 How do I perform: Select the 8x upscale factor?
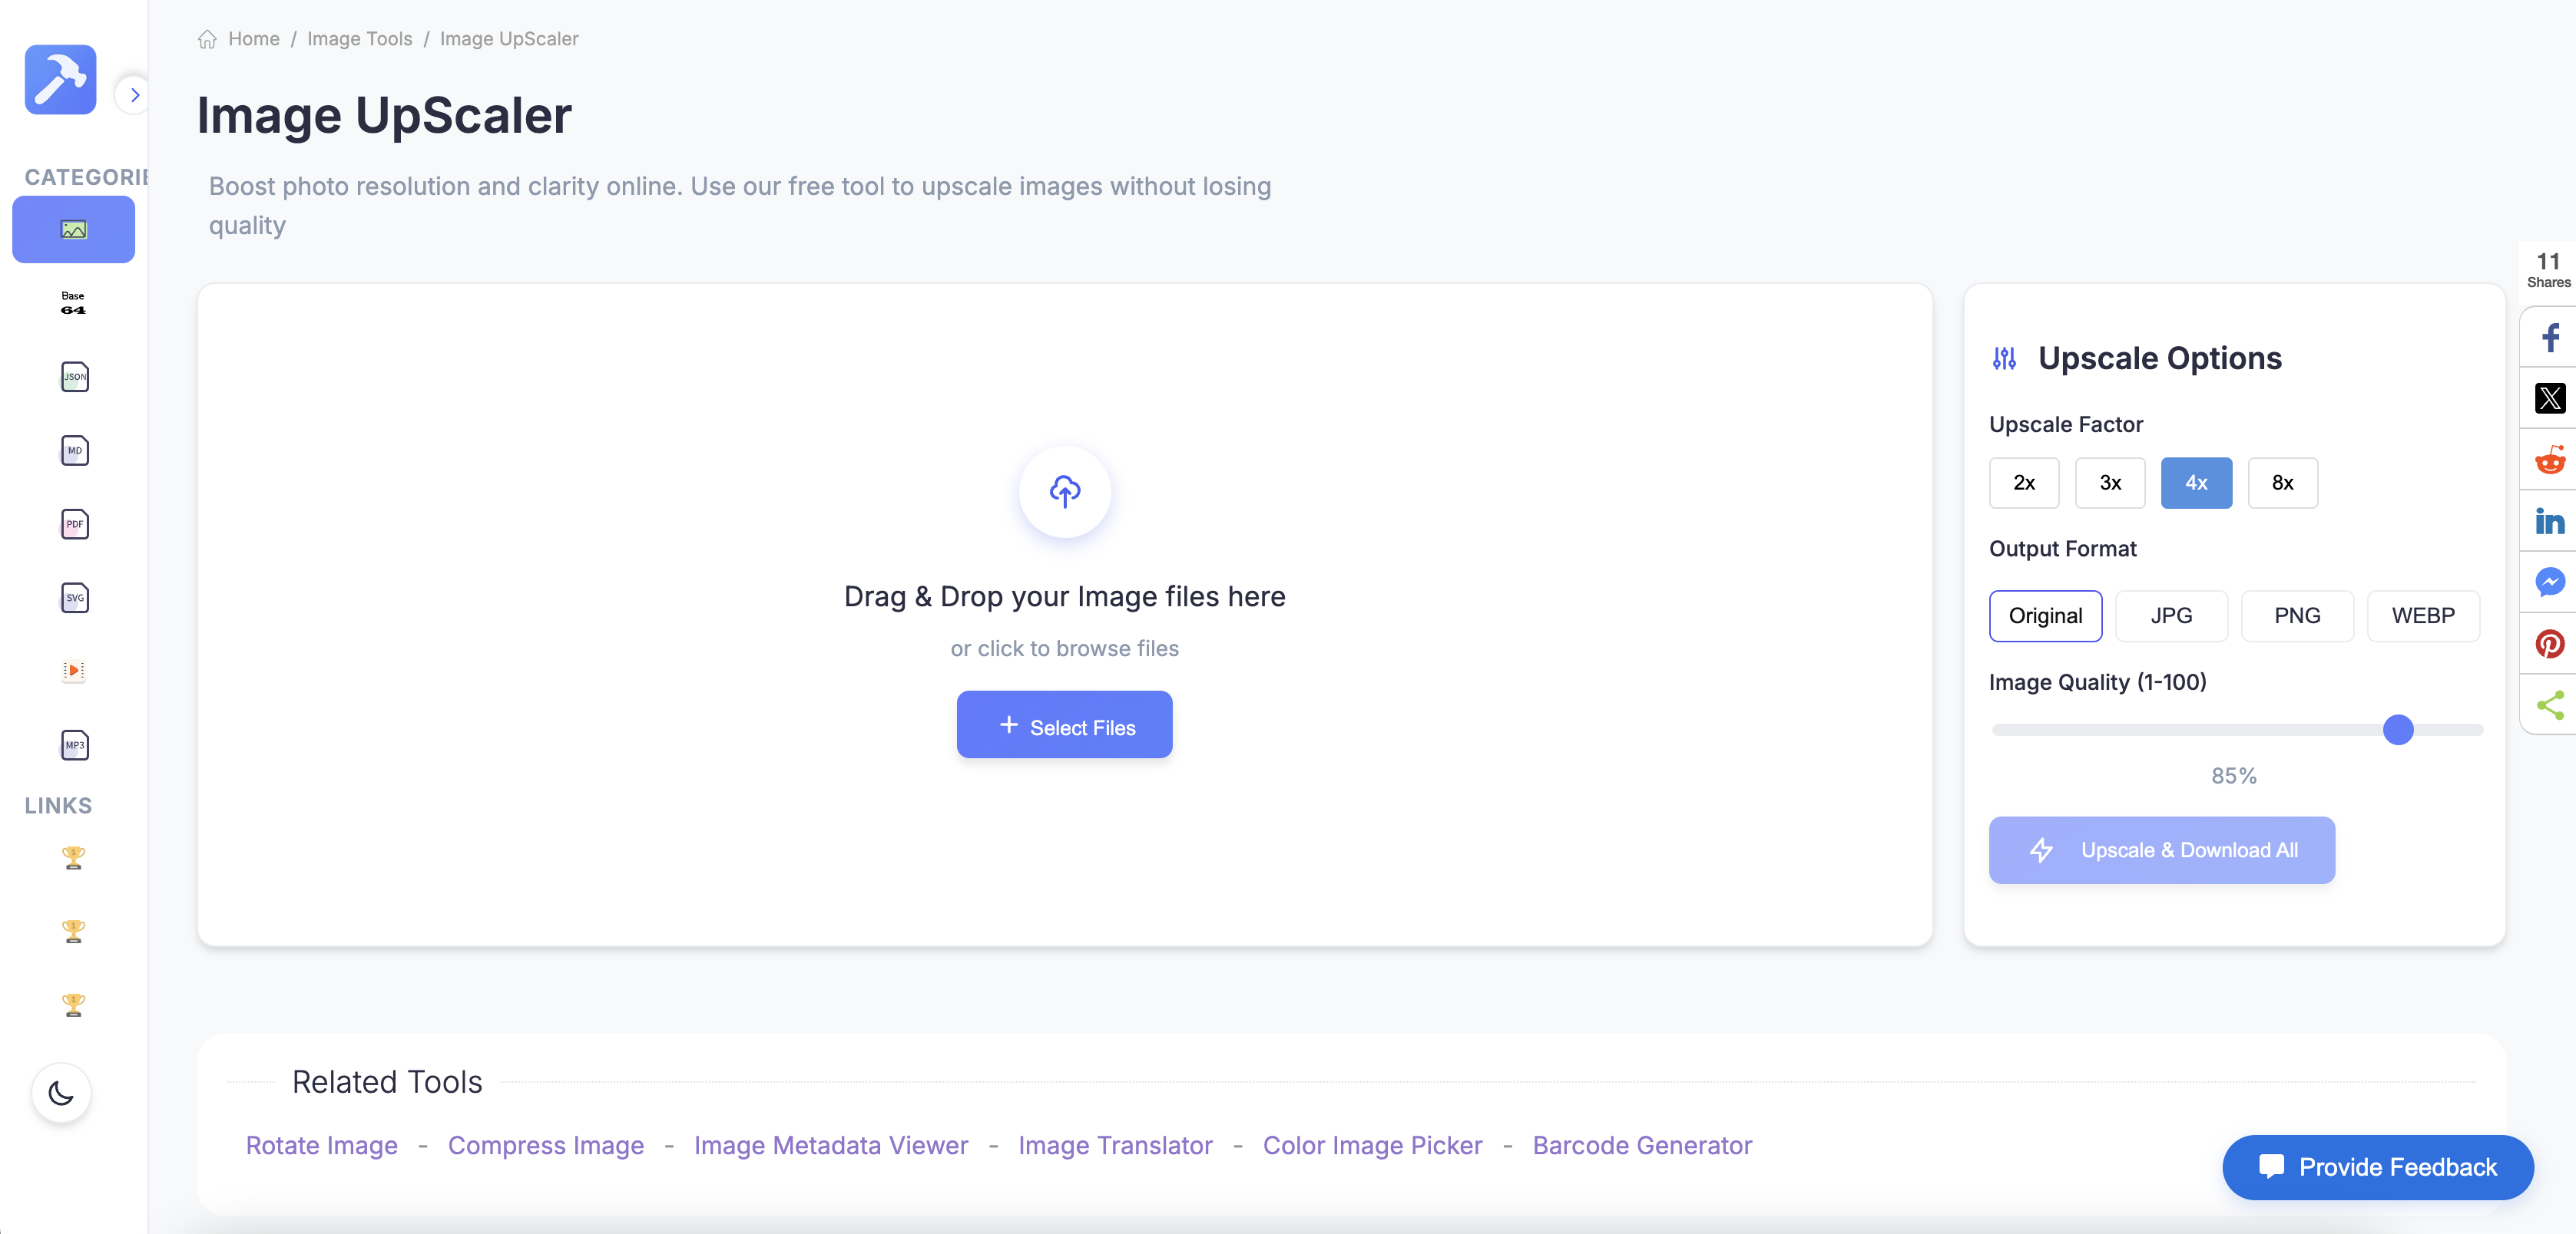click(x=2282, y=483)
